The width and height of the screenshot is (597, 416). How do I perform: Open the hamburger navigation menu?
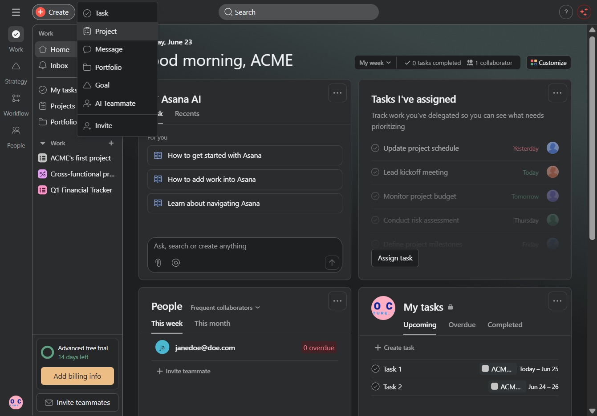[x=16, y=12]
